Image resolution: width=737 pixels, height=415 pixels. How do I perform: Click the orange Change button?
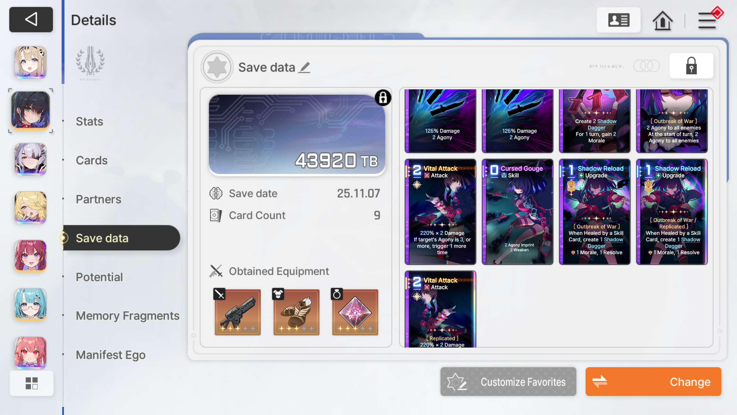click(x=653, y=382)
